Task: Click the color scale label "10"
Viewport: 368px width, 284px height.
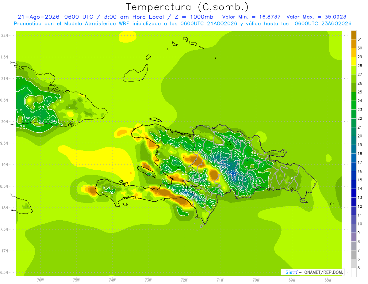Action: point(360,224)
